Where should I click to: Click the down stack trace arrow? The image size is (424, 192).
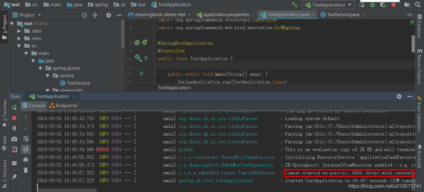(26, 128)
